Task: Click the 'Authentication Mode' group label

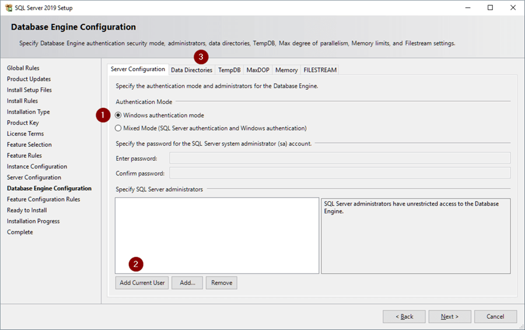Action: pos(144,102)
